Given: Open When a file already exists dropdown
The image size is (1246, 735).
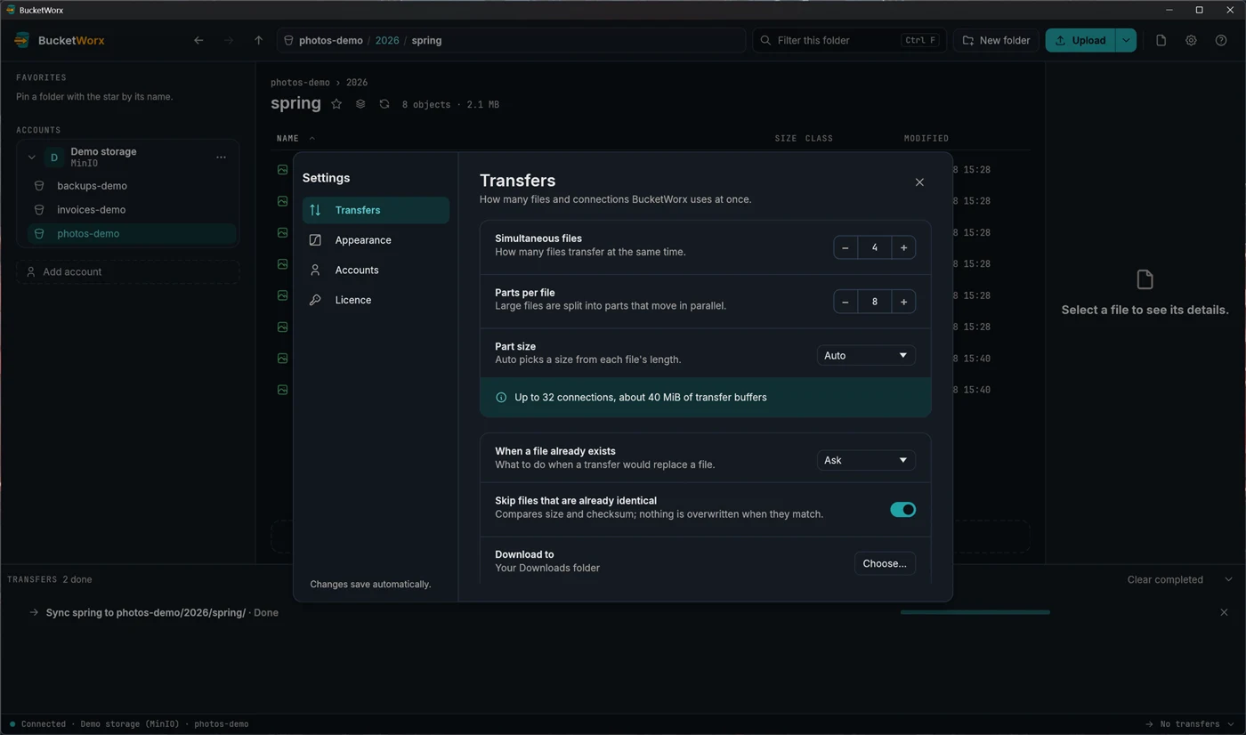Looking at the screenshot, I should coord(866,460).
